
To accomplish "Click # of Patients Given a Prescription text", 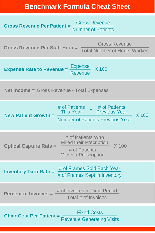I will [x=82, y=152].
